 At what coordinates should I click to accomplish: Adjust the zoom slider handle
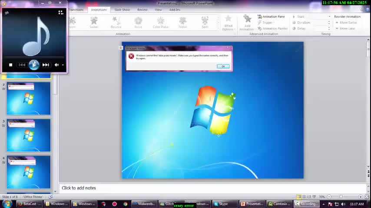click(341, 197)
